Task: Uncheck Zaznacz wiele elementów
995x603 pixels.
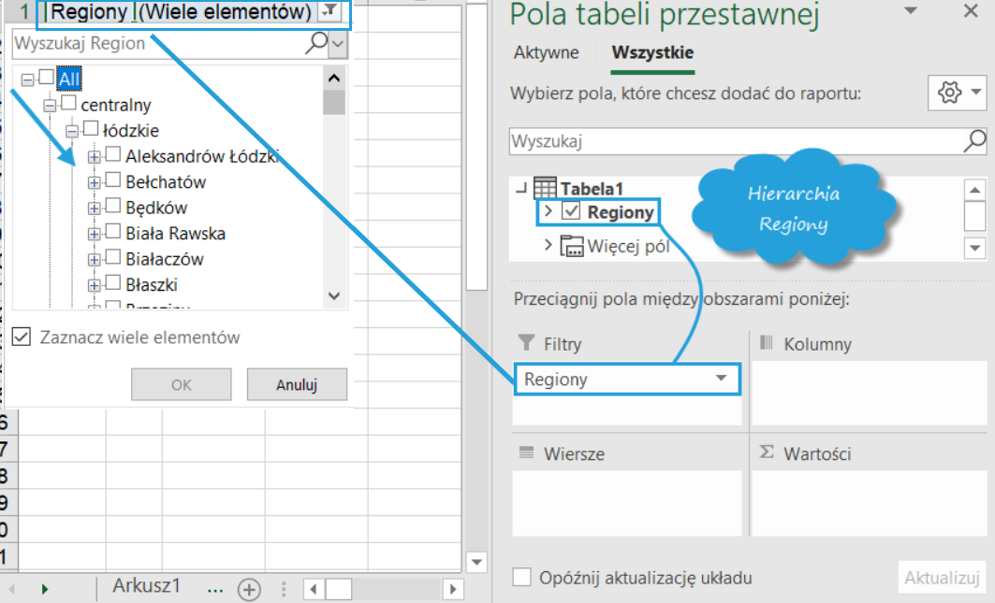Action: point(22,337)
